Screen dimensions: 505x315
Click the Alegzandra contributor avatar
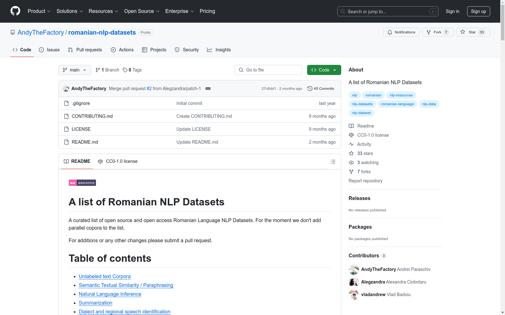(354, 282)
